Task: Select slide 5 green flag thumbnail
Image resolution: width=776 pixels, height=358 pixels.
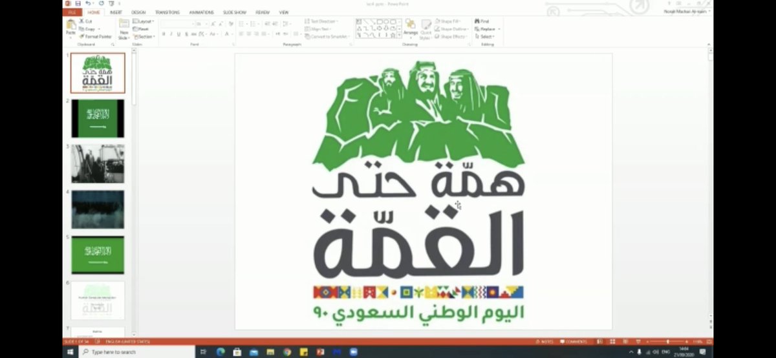Action: (98, 255)
